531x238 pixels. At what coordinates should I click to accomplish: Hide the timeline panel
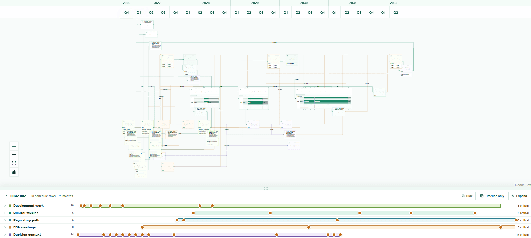pos(467,196)
